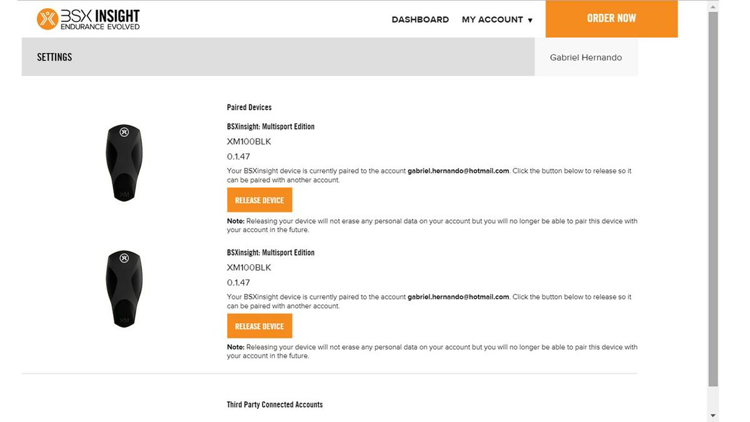Viewport: 750px width, 422px height.
Task: Click the first paired device image
Action: [x=124, y=163]
